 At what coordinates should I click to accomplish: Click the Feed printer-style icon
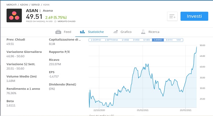tap(58, 32)
